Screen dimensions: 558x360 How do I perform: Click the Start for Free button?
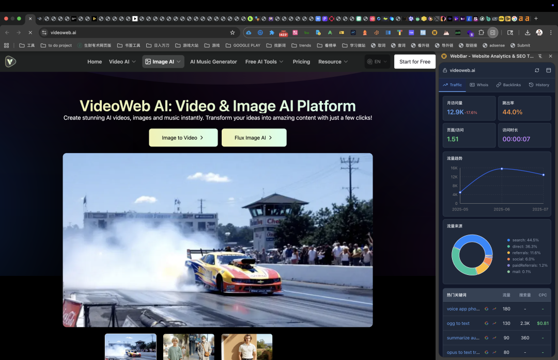point(414,61)
